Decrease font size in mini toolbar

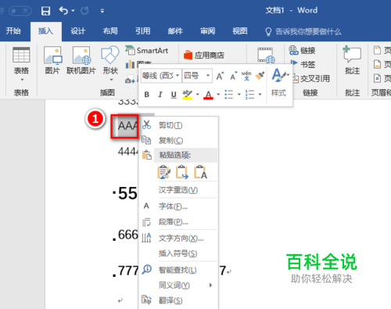233,76
